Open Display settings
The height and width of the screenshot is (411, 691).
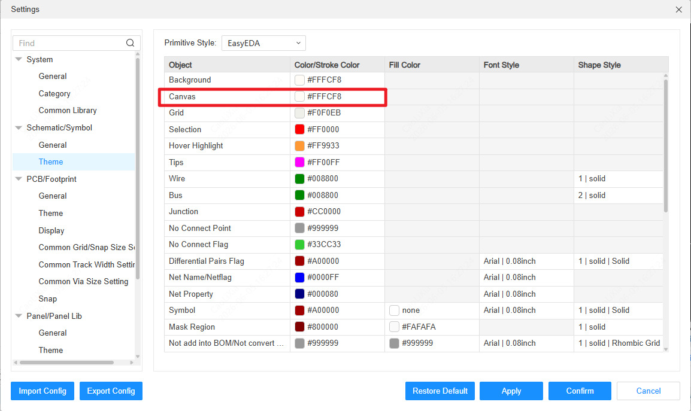(x=51, y=230)
